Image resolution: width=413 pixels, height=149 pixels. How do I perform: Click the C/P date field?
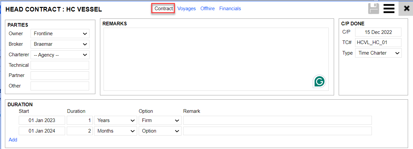pyautogui.click(x=378, y=32)
